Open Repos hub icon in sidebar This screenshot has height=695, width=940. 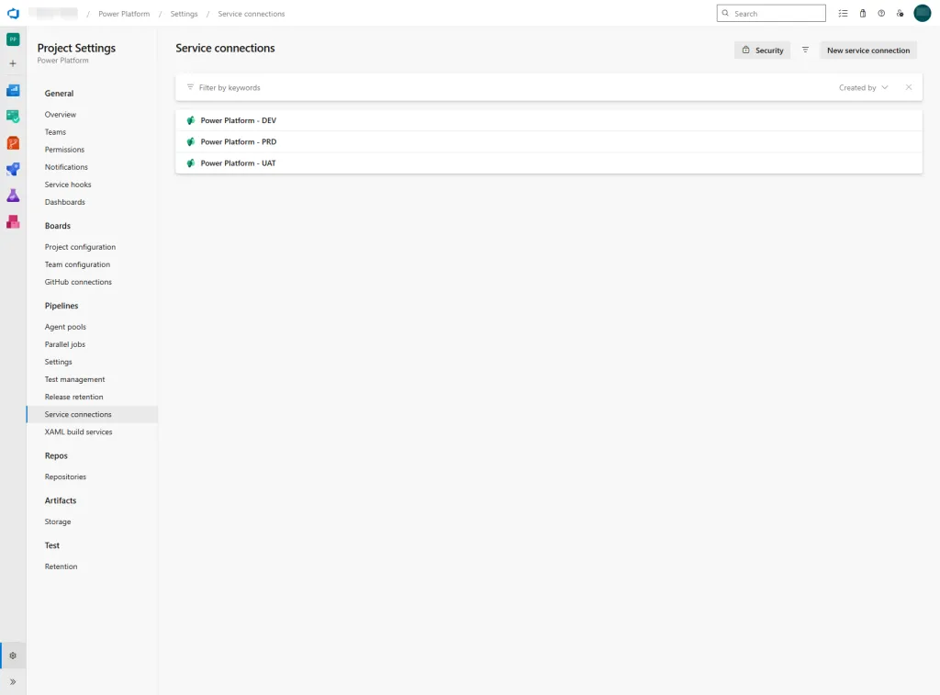pos(13,142)
